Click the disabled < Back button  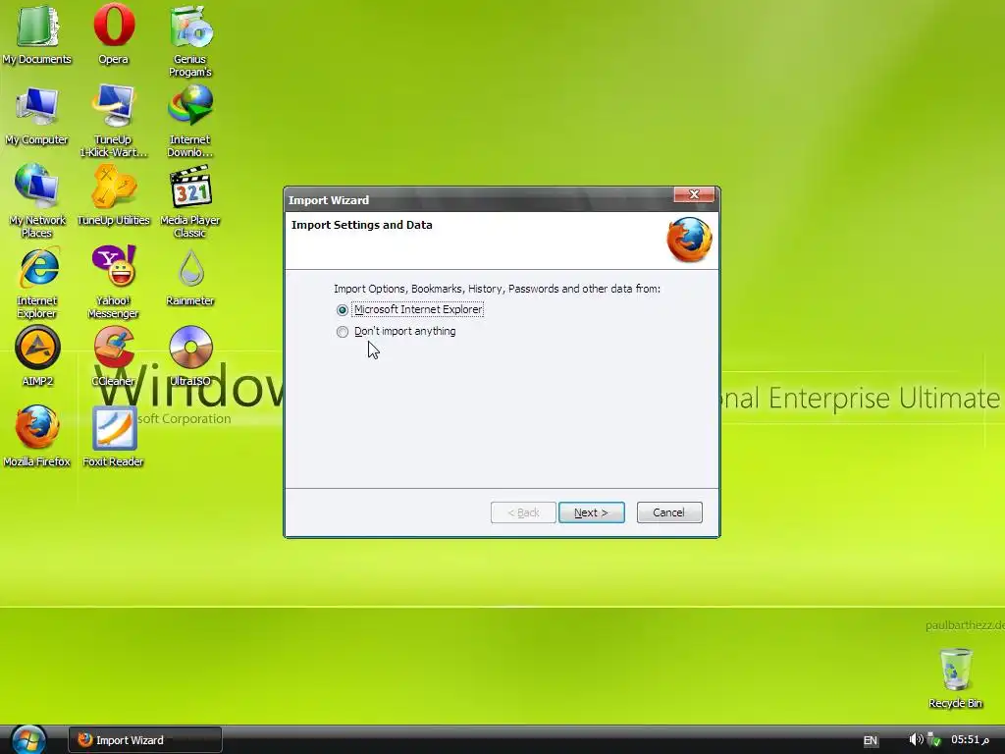click(x=523, y=512)
